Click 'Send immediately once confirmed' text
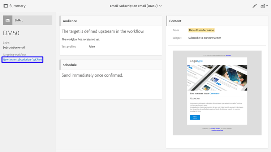 tap(93, 75)
